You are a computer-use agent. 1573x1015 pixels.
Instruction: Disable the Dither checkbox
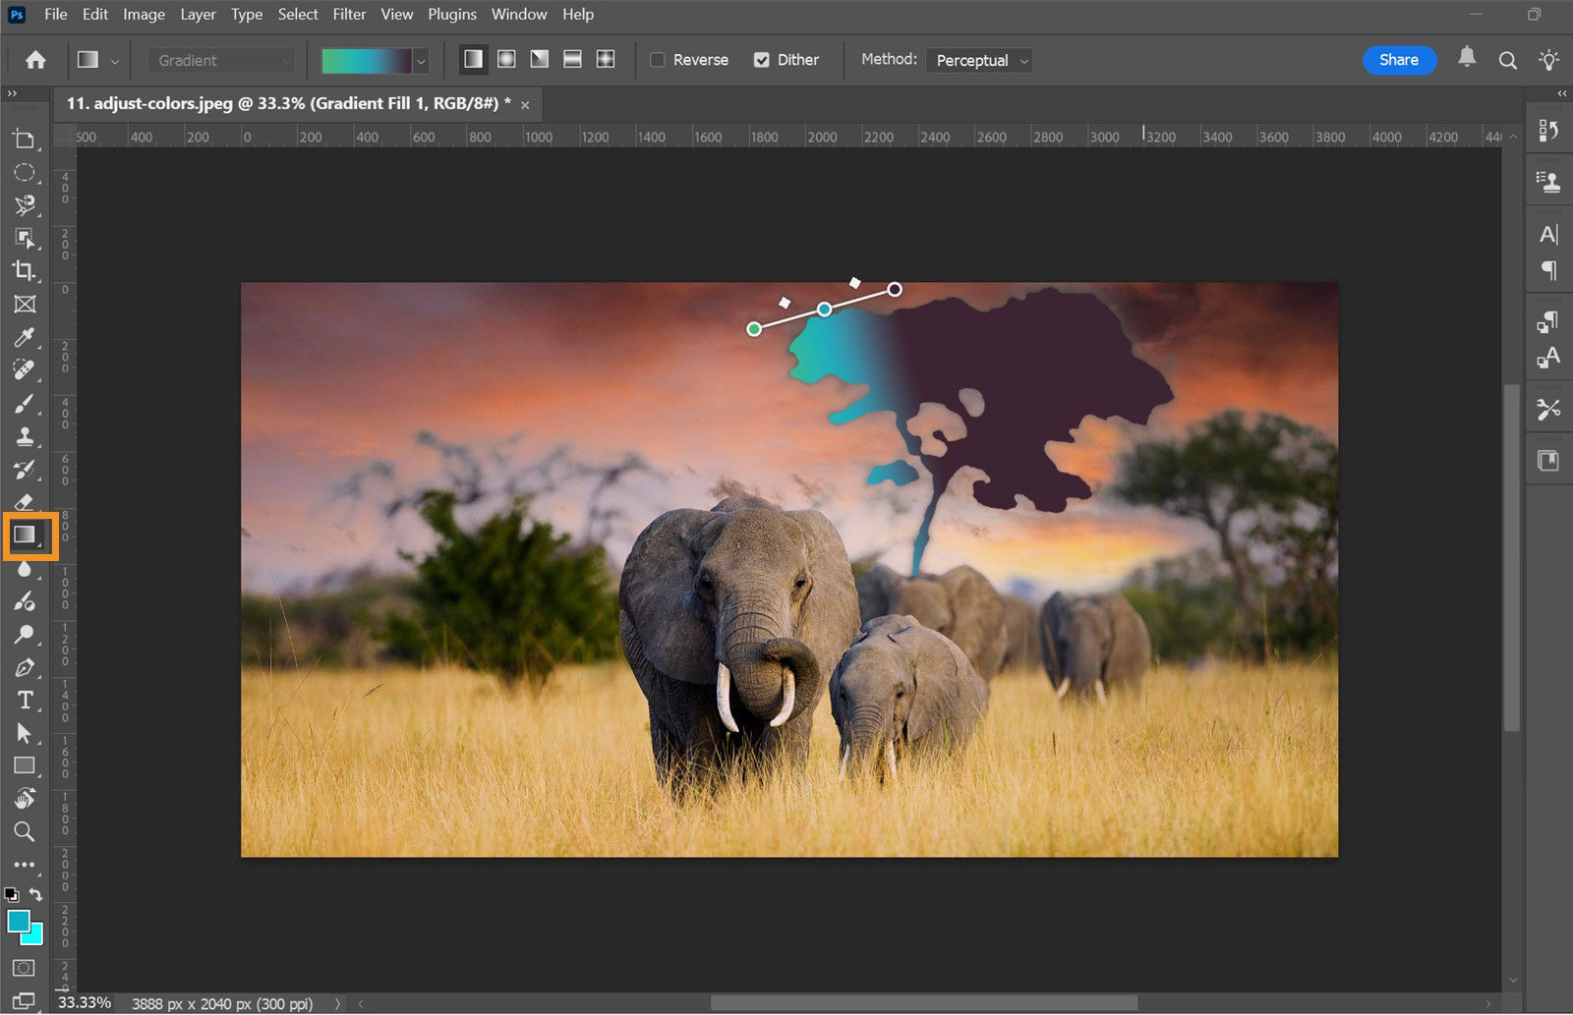point(763,60)
